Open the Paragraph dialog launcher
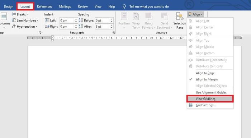Screen dimensions: 251x138 point(114,33)
